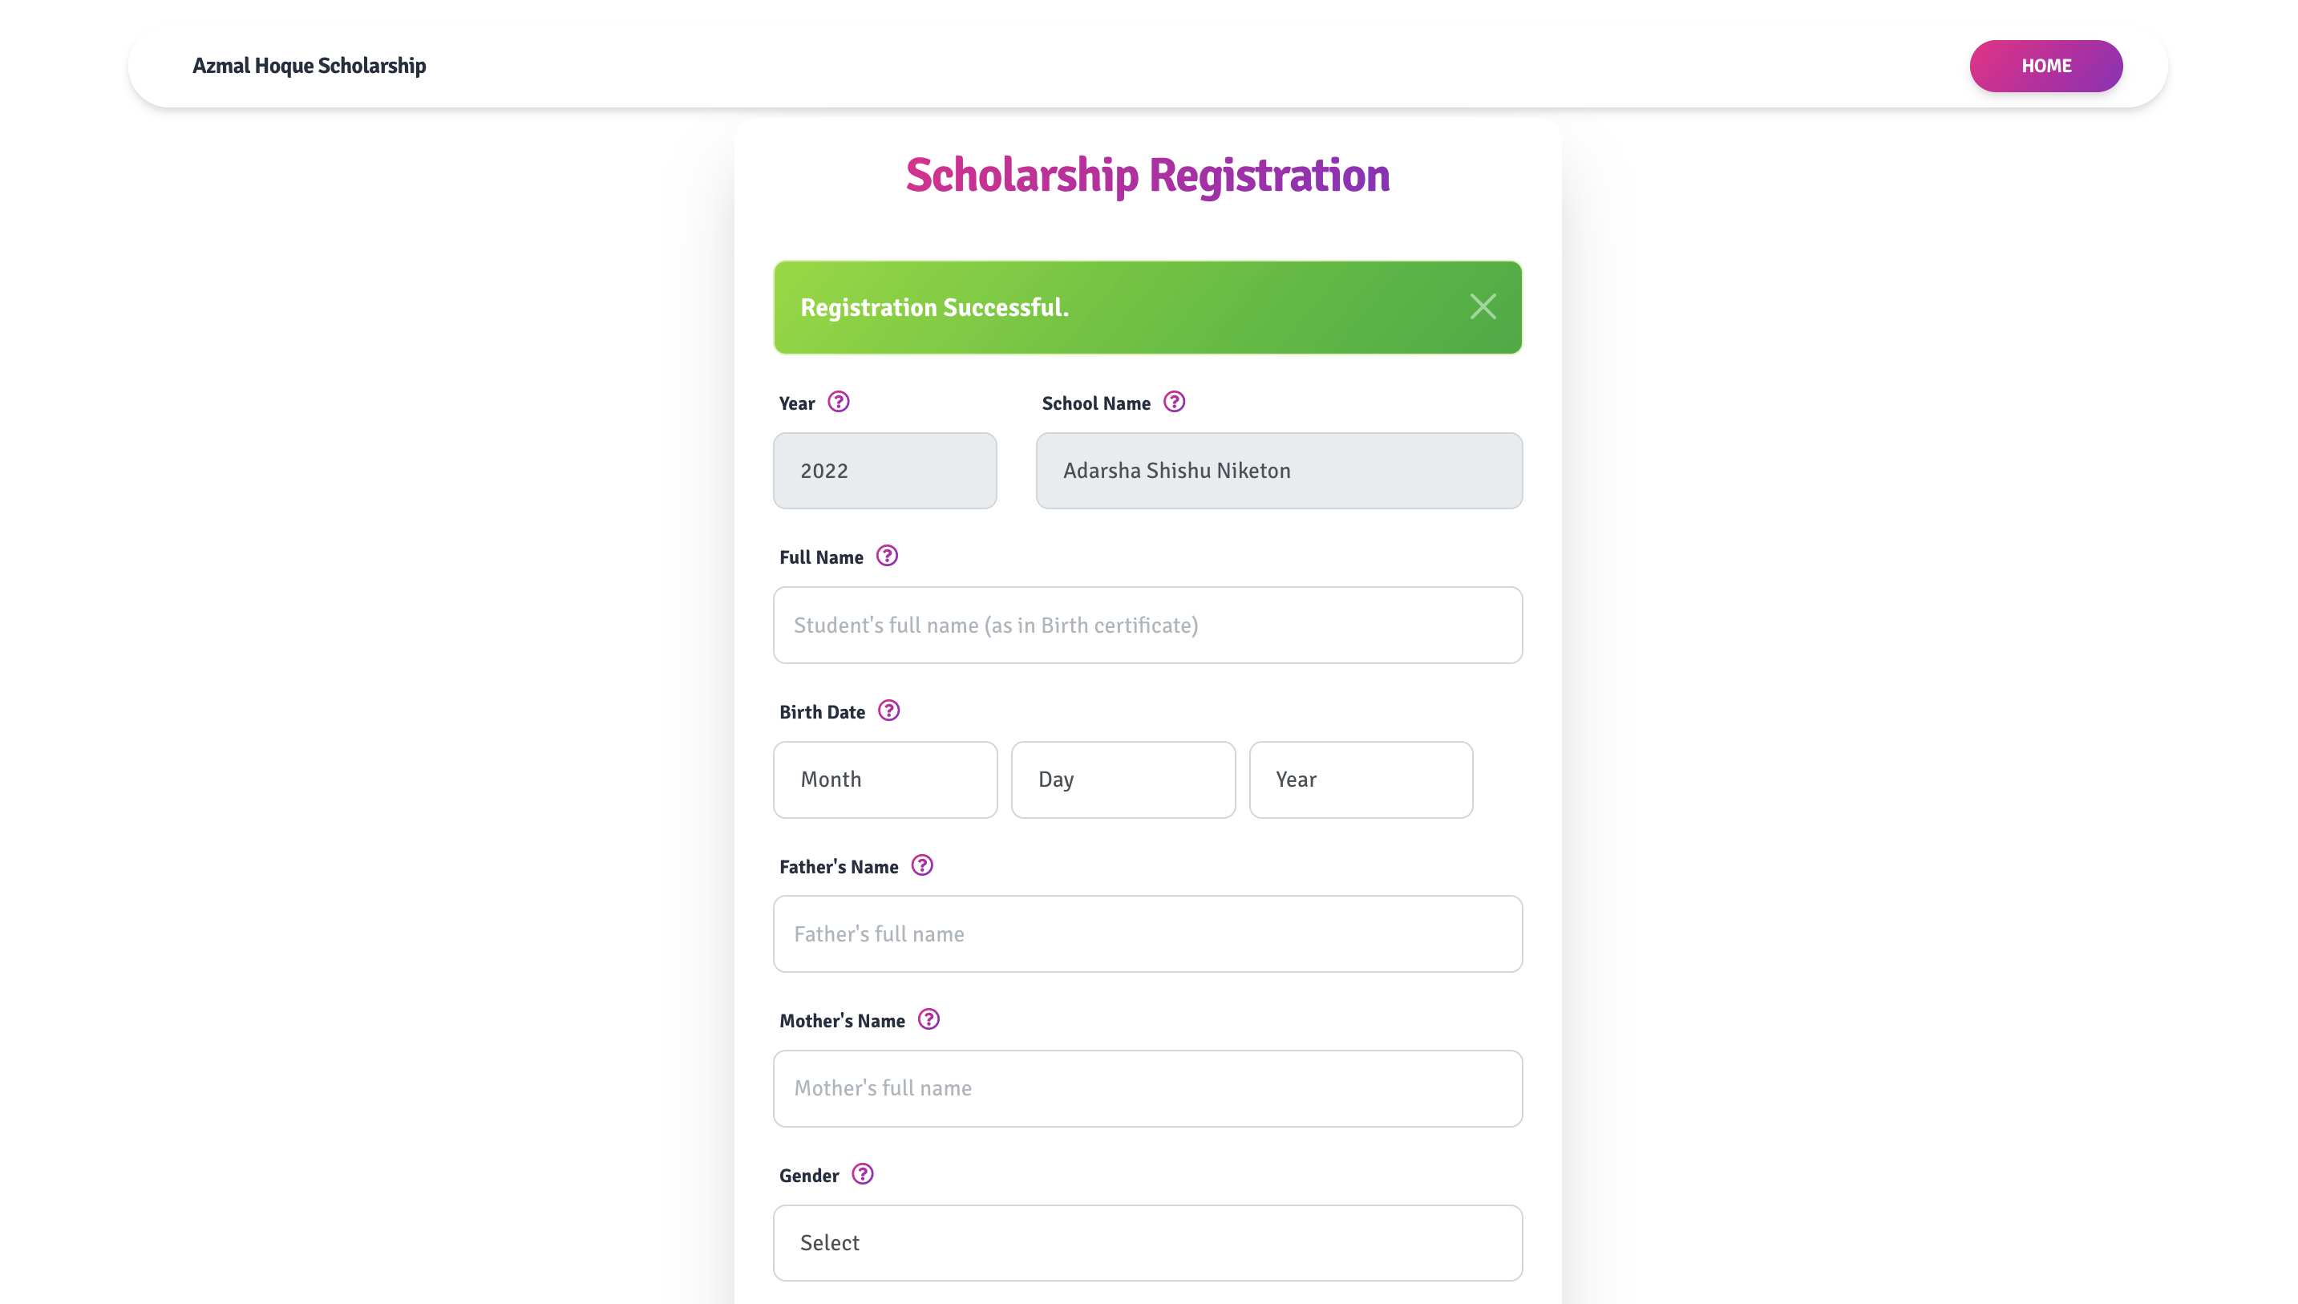Click into the Father's full name field

click(1147, 934)
